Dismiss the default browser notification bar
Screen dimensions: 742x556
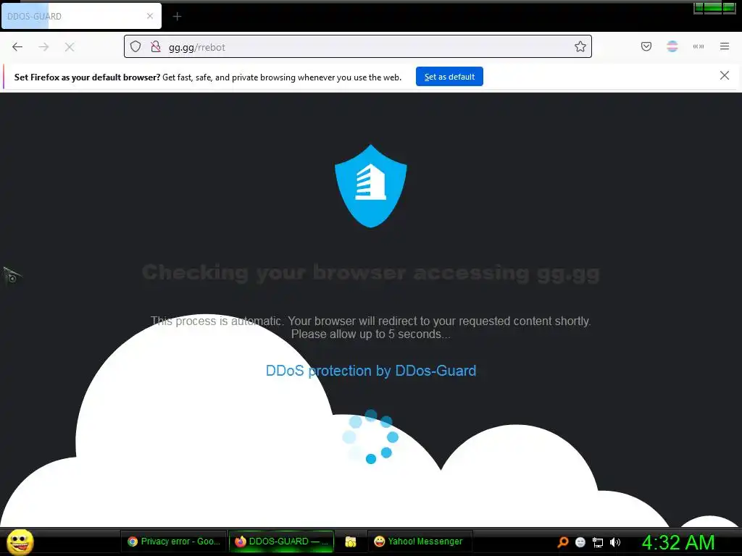point(725,75)
